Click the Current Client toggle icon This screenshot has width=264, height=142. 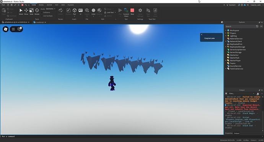126,12
